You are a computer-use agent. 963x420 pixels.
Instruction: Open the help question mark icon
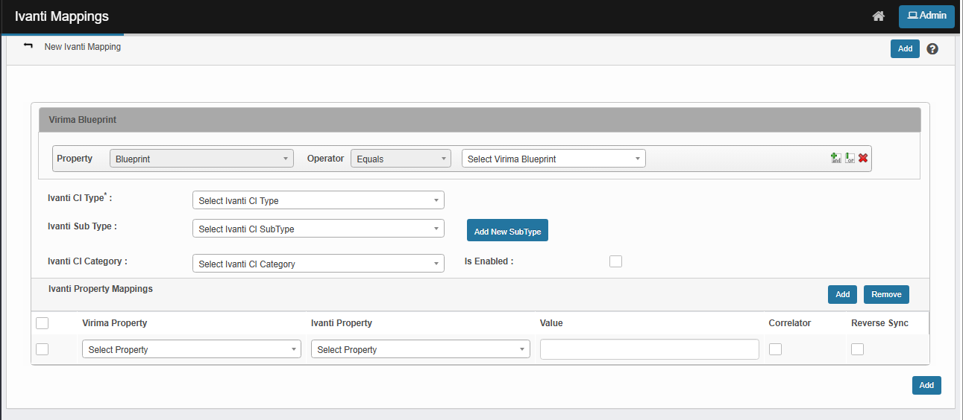pyautogui.click(x=932, y=49)
